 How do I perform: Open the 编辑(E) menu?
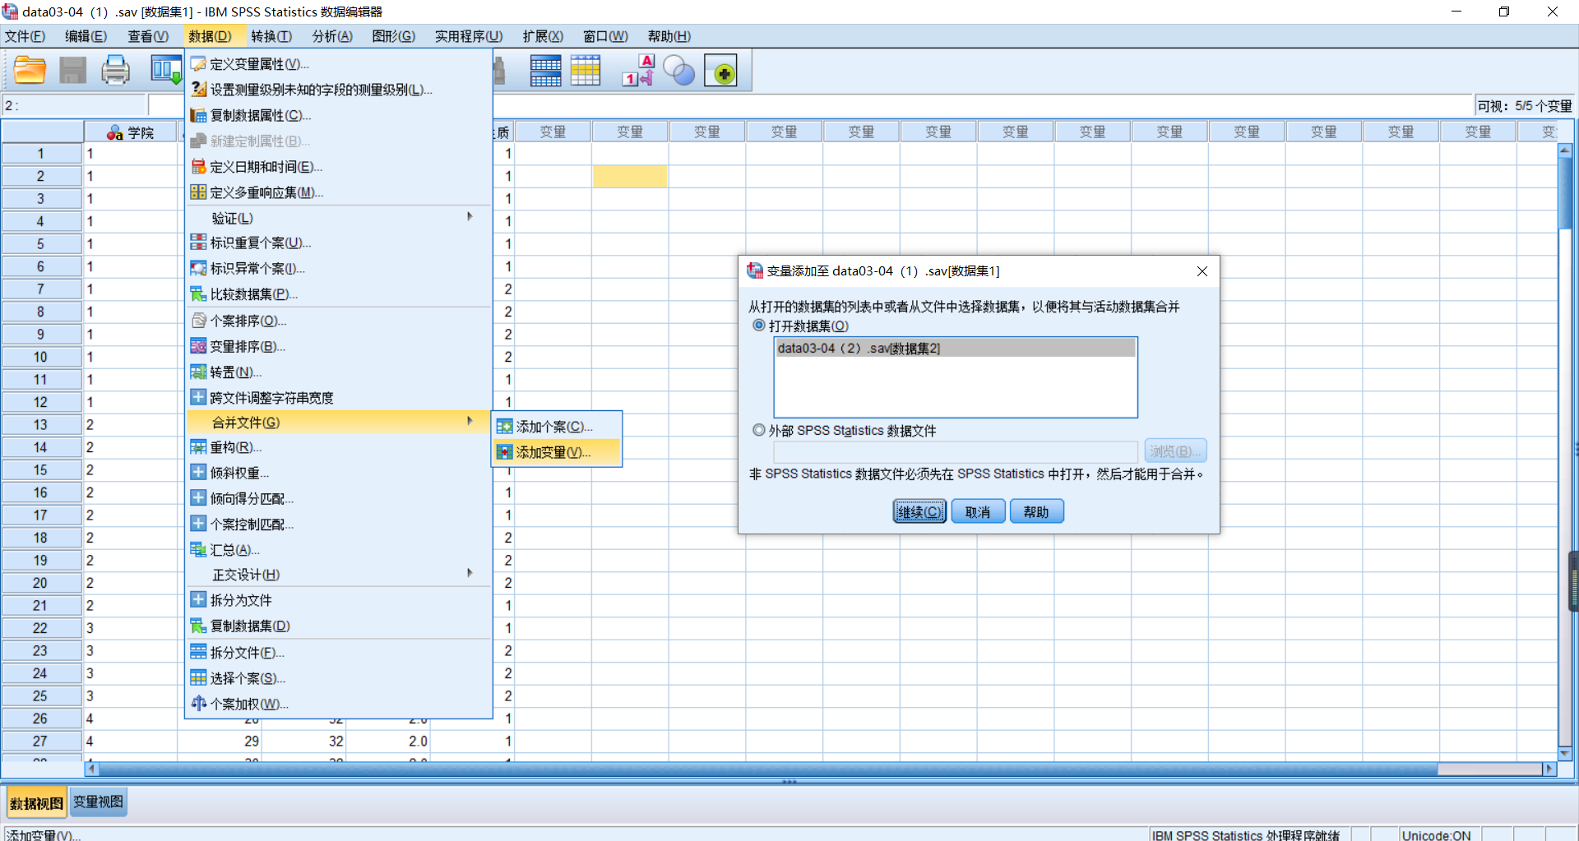pos(86,36)
